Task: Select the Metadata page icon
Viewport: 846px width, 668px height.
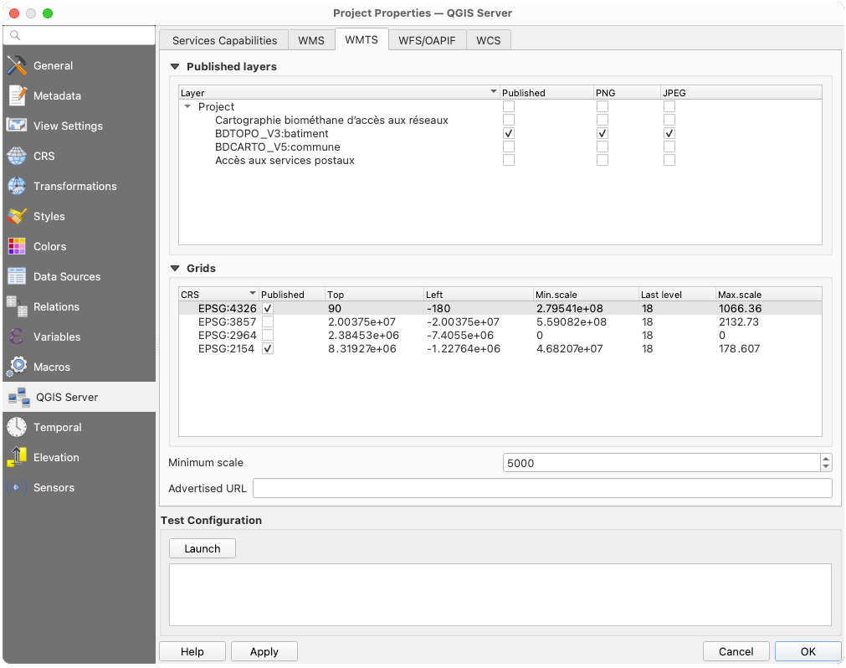Action: 17,95
